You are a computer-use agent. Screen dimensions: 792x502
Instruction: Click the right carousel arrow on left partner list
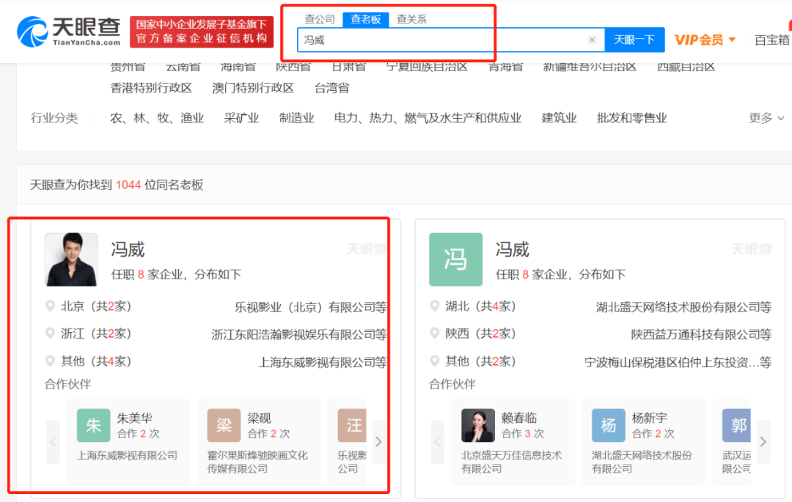378,441
